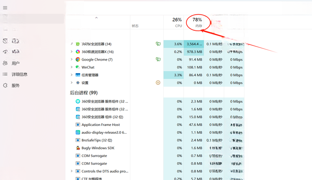This screenshot has height=180, width=312.
Task: Click the WeChat process icon
Action: pos(78,67)
